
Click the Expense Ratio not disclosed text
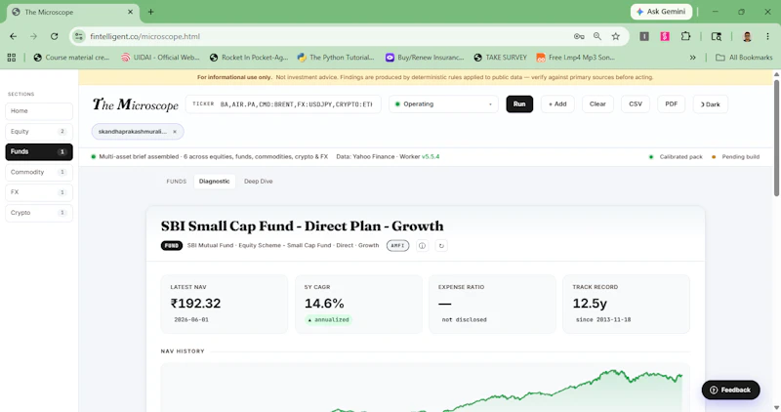pyautogui.click(x=465, y=320)
